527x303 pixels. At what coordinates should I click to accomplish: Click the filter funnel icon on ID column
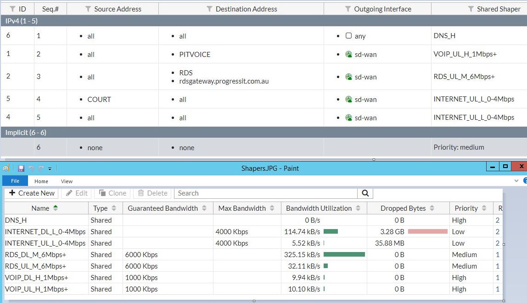tap(13, 9)
